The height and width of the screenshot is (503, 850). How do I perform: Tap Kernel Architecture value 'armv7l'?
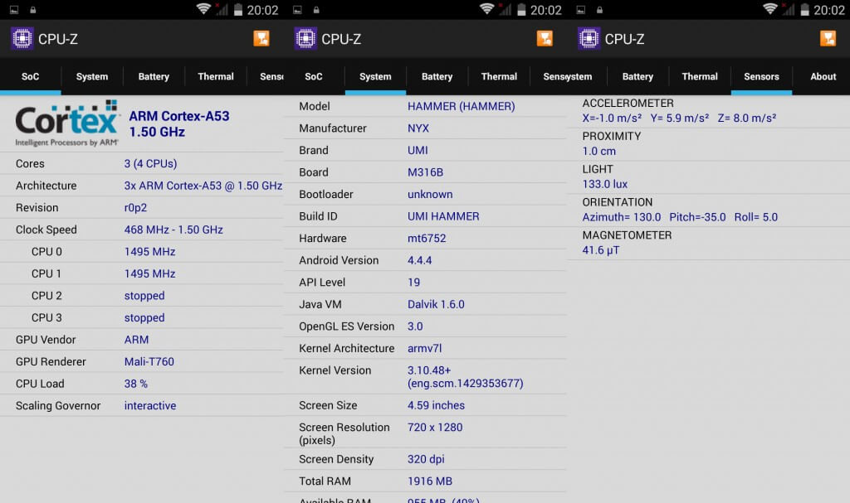pos(424,349)
